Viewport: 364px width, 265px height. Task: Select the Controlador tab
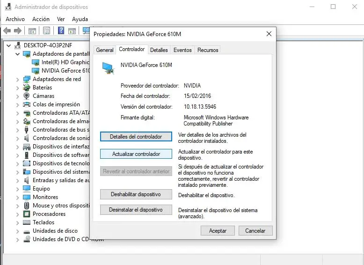[x=132, y=49]
